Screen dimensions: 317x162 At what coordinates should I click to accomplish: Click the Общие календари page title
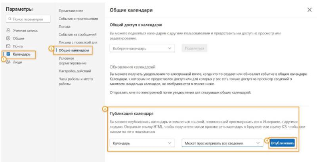(x=131, y=10)
